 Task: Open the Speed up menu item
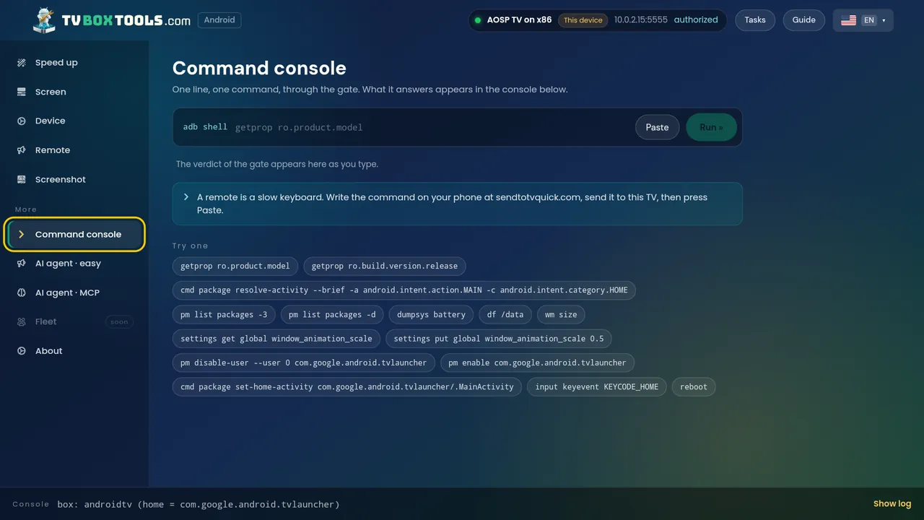click(x=74, y=63)
